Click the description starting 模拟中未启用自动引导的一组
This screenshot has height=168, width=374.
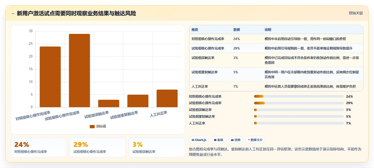305,39
